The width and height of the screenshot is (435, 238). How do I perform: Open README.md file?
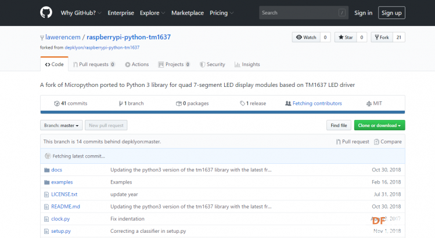coord(66,207)
